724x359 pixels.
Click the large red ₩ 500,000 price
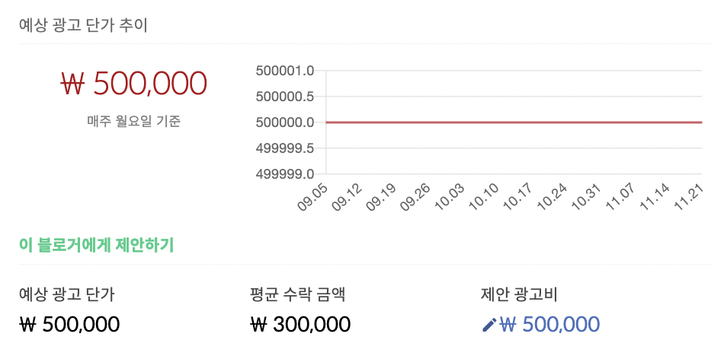[x=133, y=84]
